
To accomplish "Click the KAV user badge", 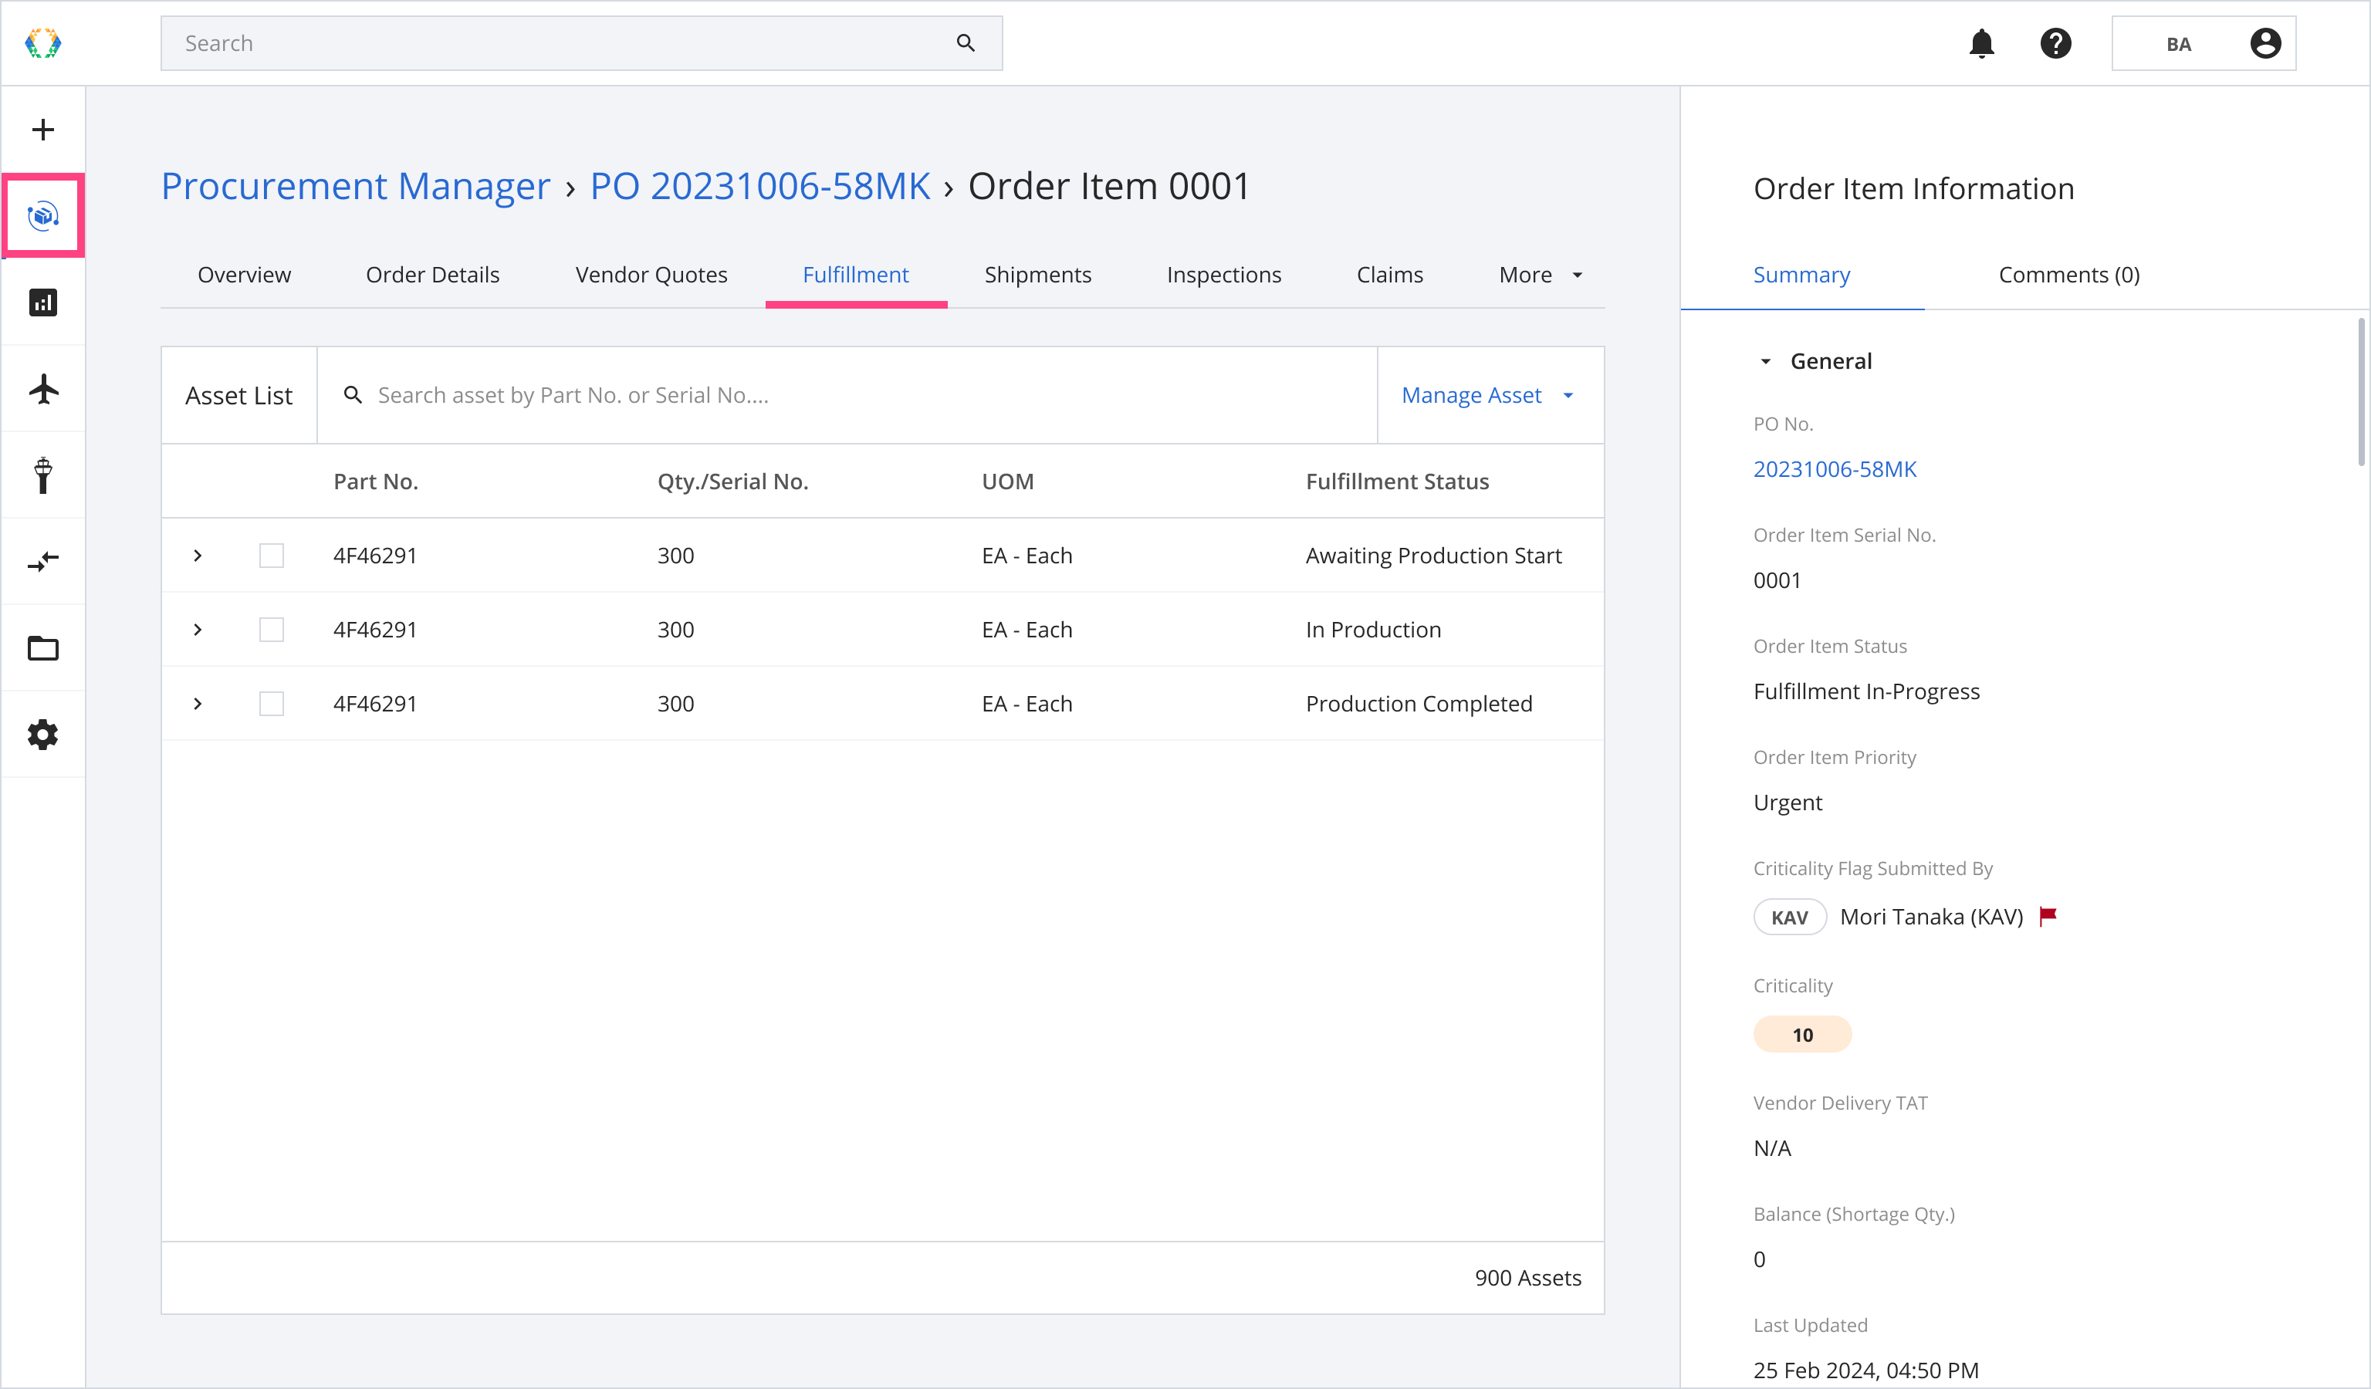I will 1790,917.
